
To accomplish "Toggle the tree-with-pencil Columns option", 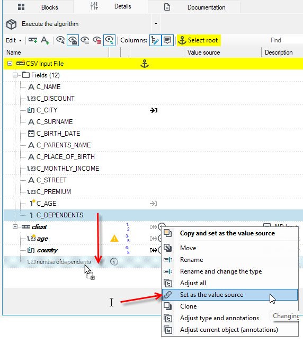I will [155, 40].
